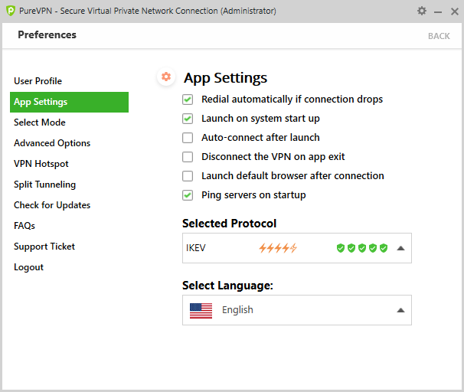Open User Profile section
The width and height of the screenshot is (464, 392).
point(38,81)
